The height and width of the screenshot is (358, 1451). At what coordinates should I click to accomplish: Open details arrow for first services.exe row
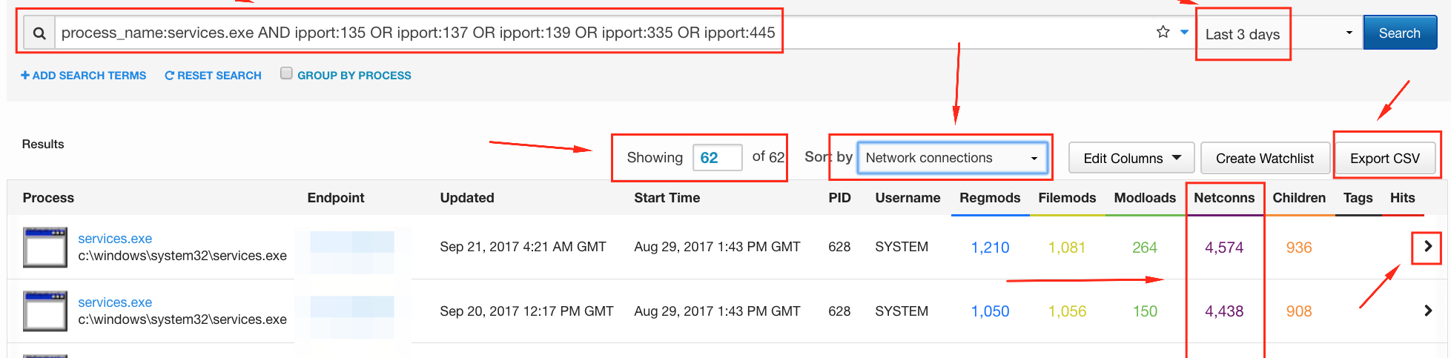pos(1427,247)
